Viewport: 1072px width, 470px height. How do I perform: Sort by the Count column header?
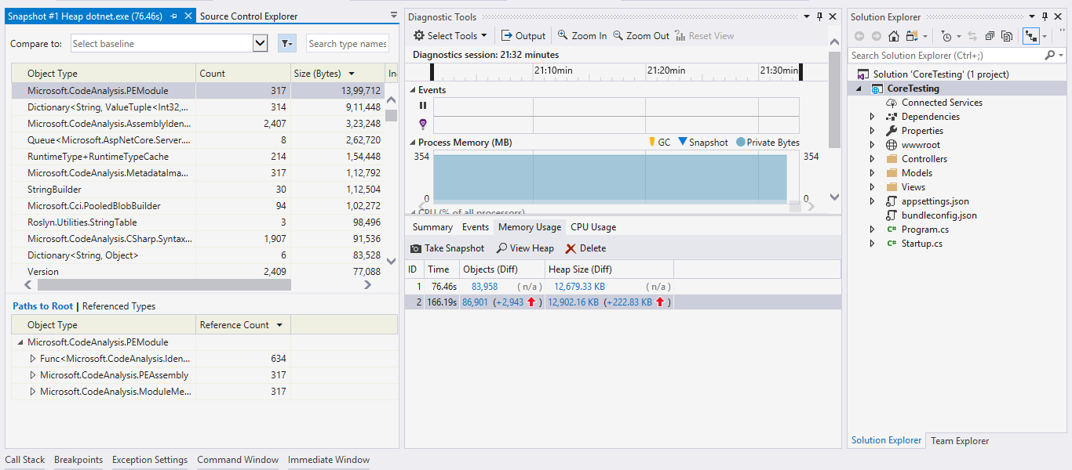pyautogui.click(x=243, y=74)
